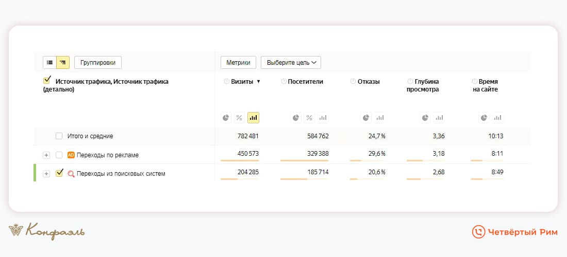Click pie chart icon under Визиты
This screenshot has width=567, height=257.
tap(226, 118)
